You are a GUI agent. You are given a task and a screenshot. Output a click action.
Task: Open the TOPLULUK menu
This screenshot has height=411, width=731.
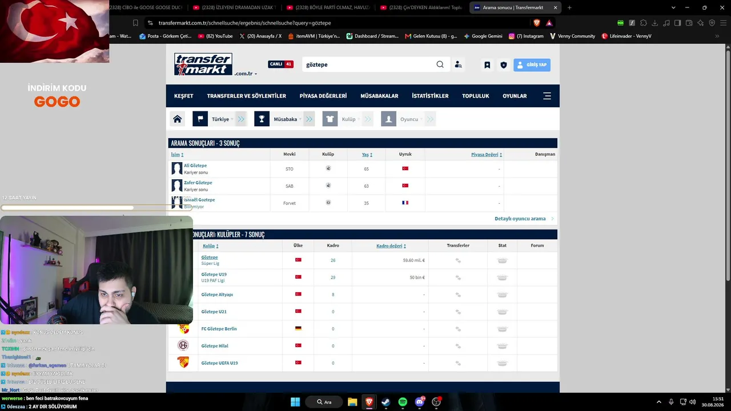[x=476, y=96]
